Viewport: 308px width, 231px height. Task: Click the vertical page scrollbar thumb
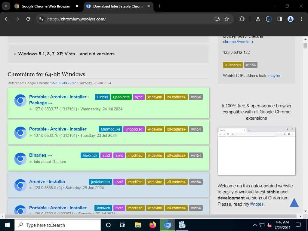click(x=305, y=46)
